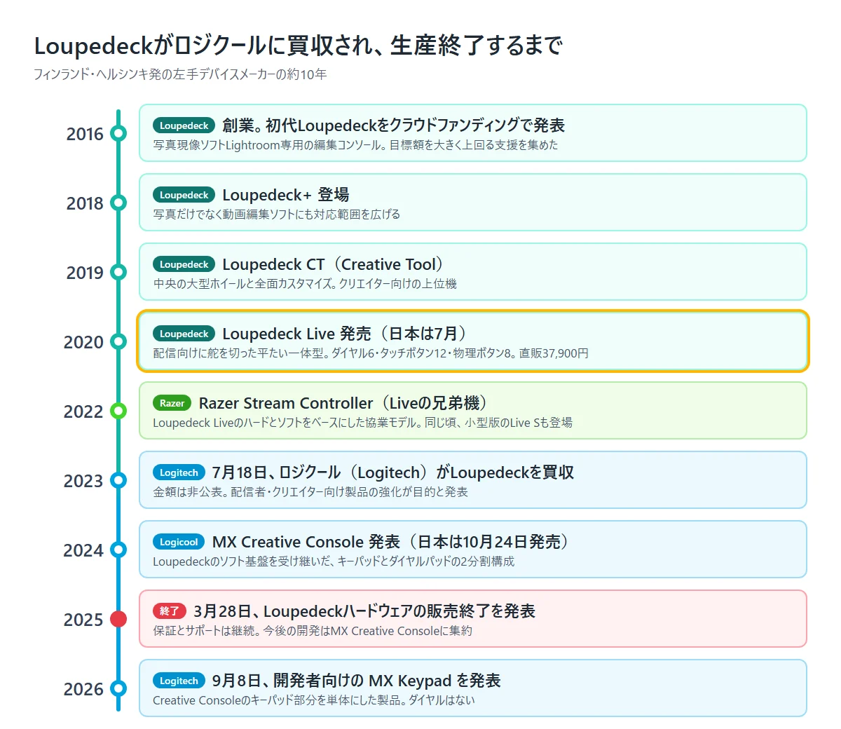Click the title MX Creative Console 発表
The image size is (841, 729).
pos(391,542)
